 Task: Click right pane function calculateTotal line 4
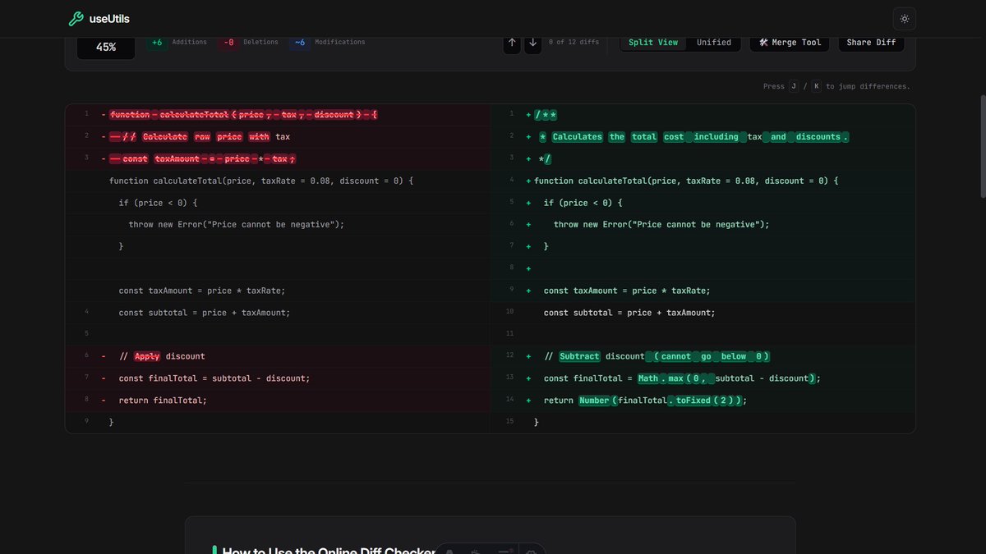tap(703, 181)
